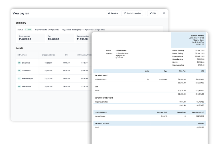Click Clara Smith's tax $840.00
This screenshot has height=144, width=219.
[66, 71]
